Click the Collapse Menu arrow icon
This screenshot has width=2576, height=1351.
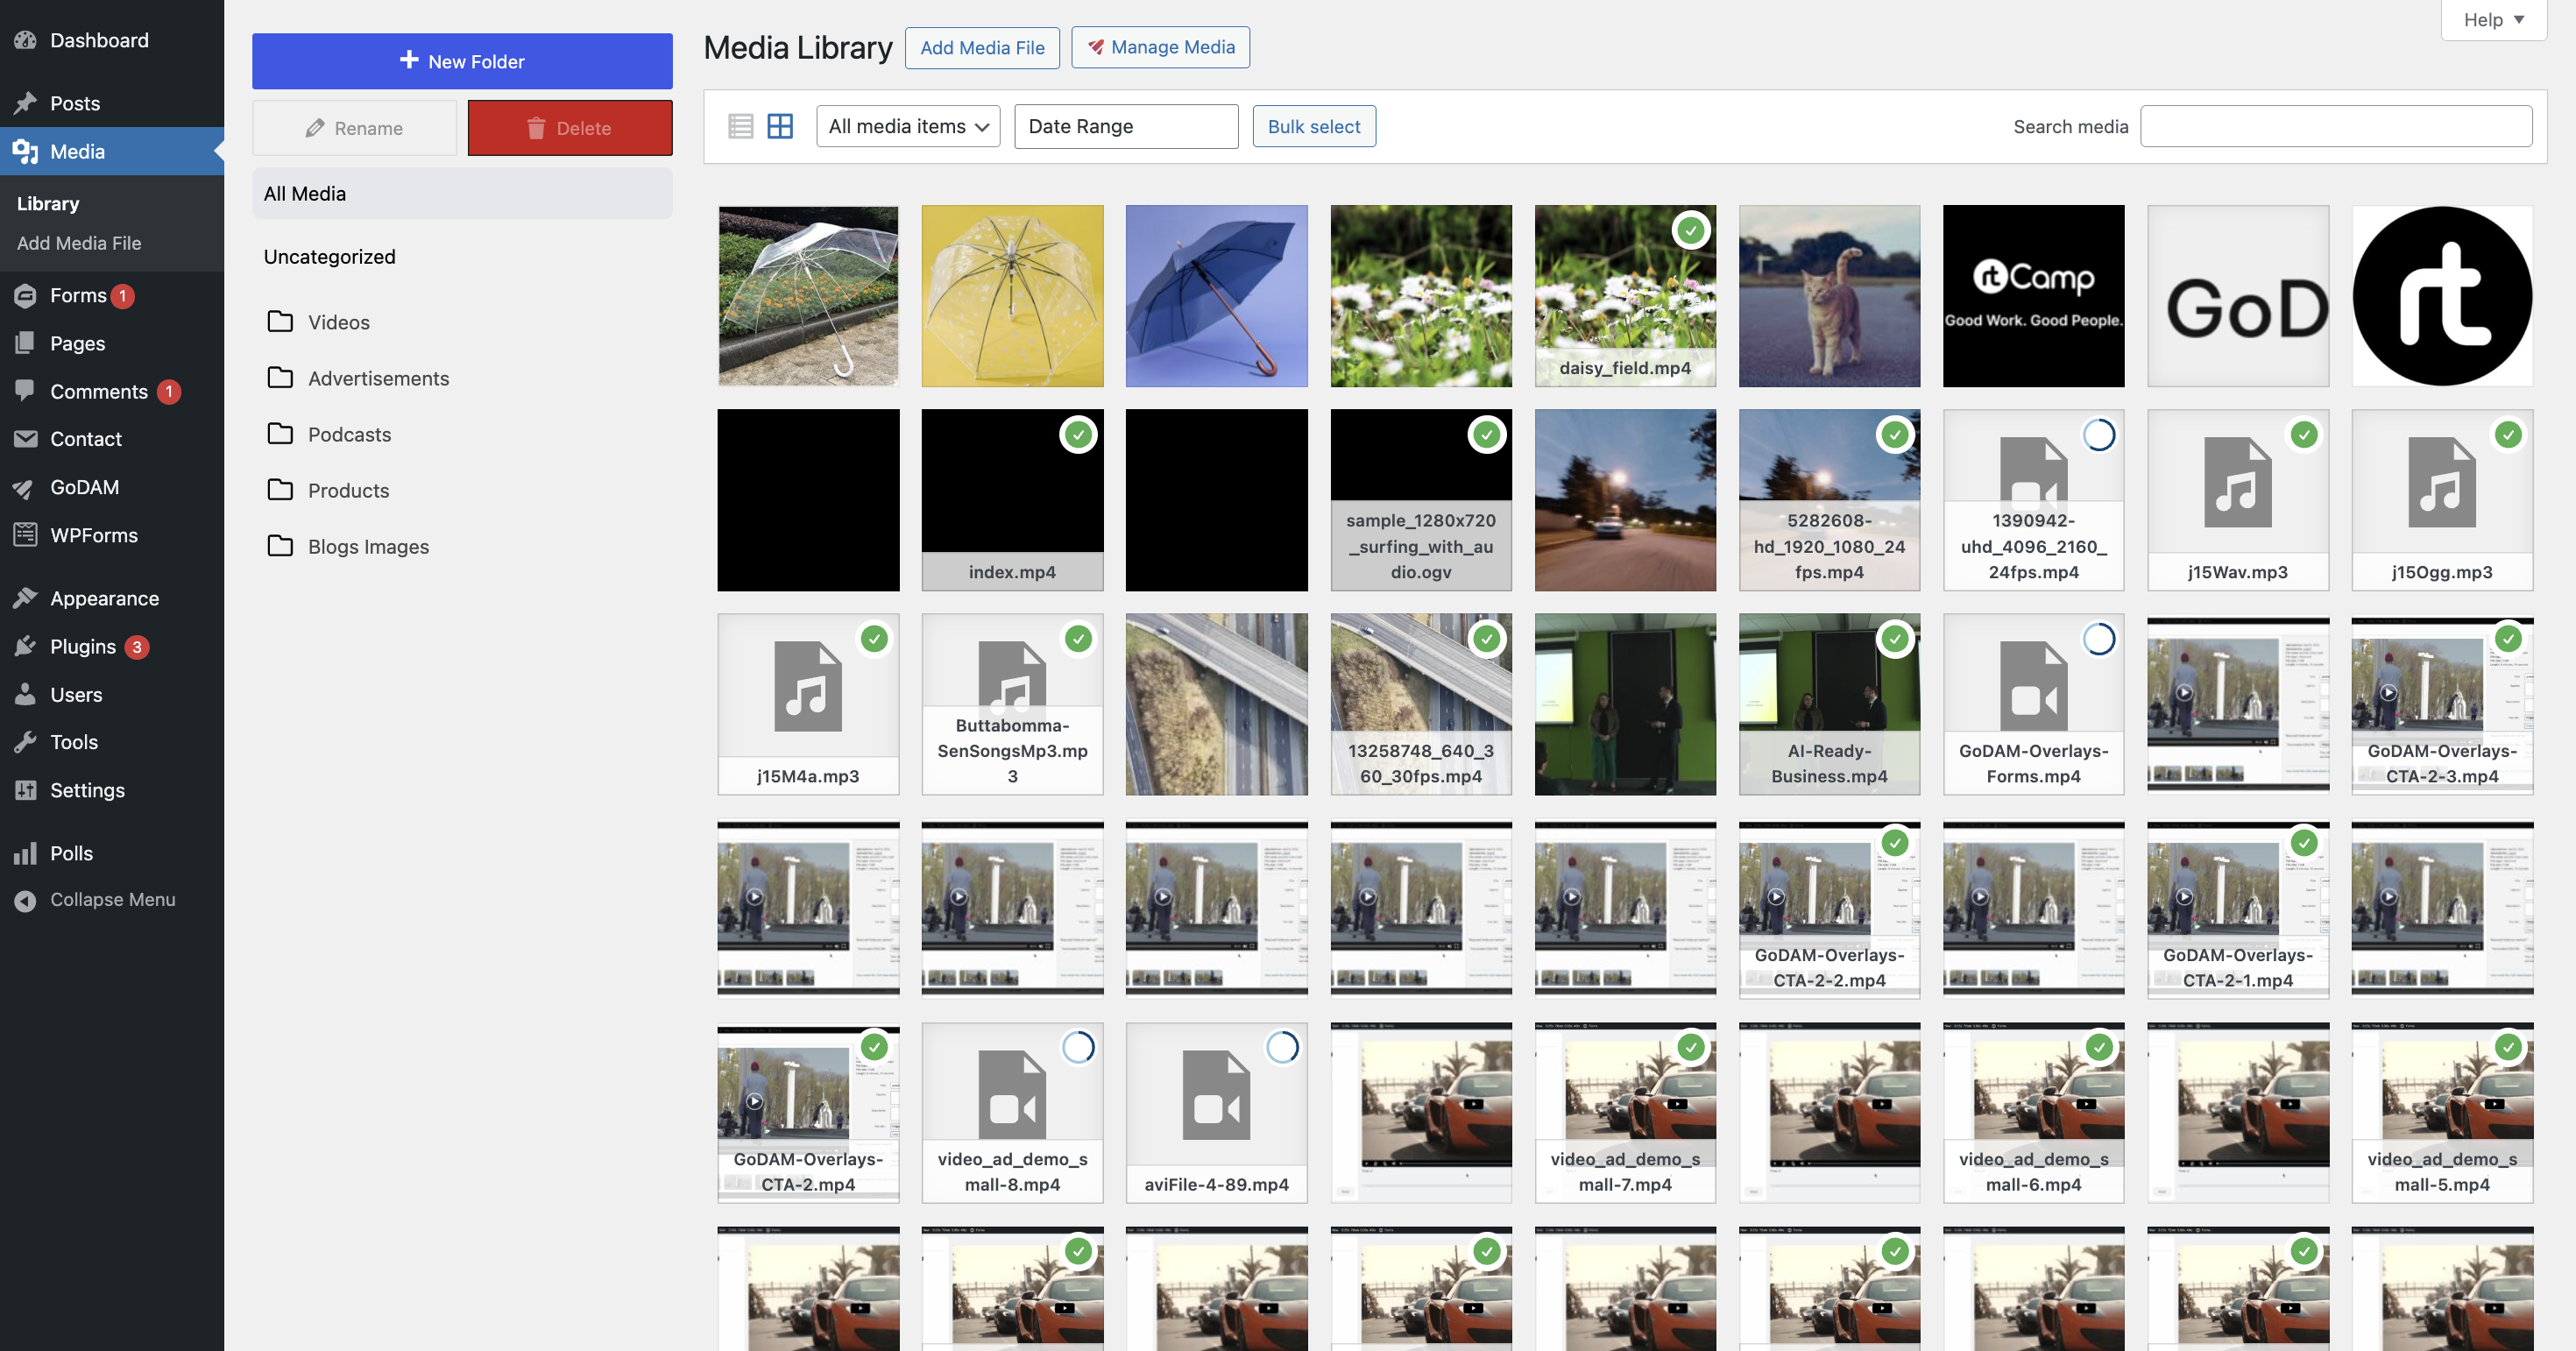coord(25,900)
